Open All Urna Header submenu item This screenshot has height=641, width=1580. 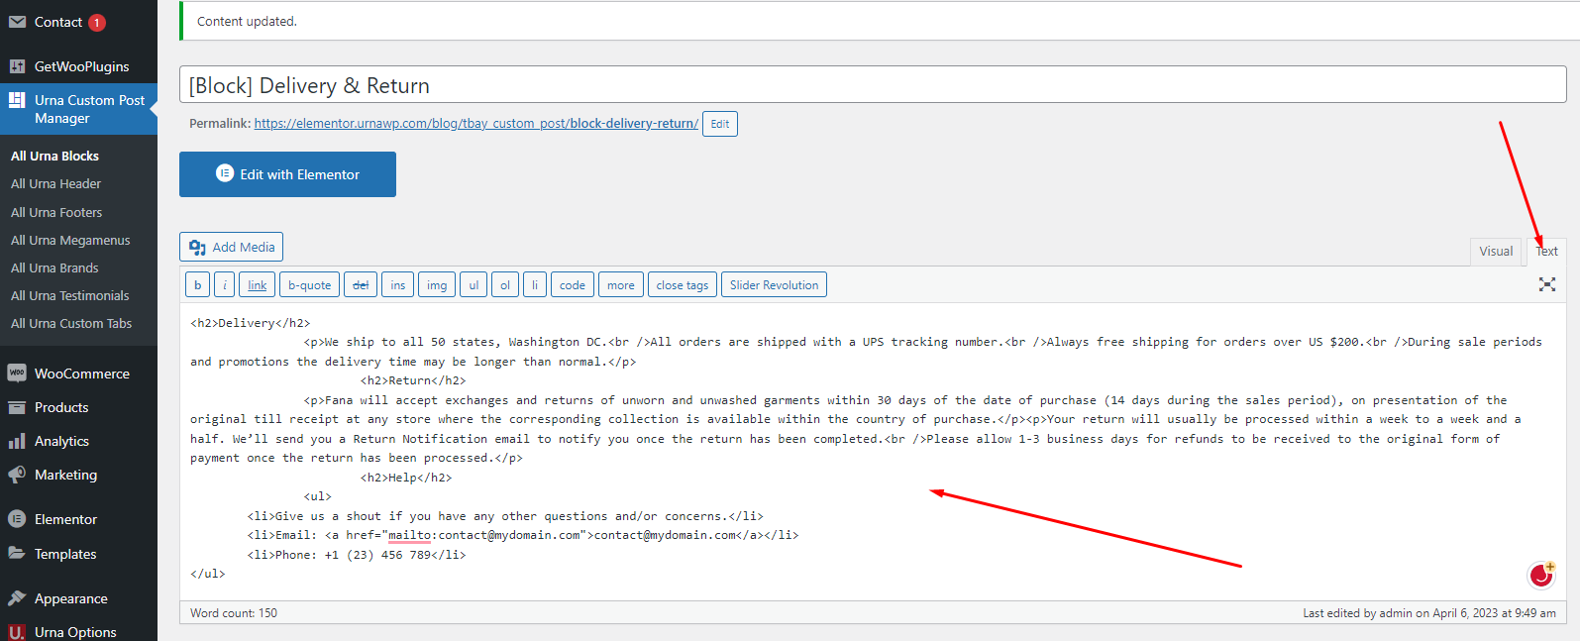pyautogui.click(x=56, y=184)
